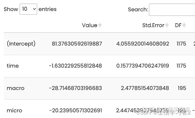195x118 pixels.
Task: Click macro value -28.7146870319668
Action: click(76, 88)
